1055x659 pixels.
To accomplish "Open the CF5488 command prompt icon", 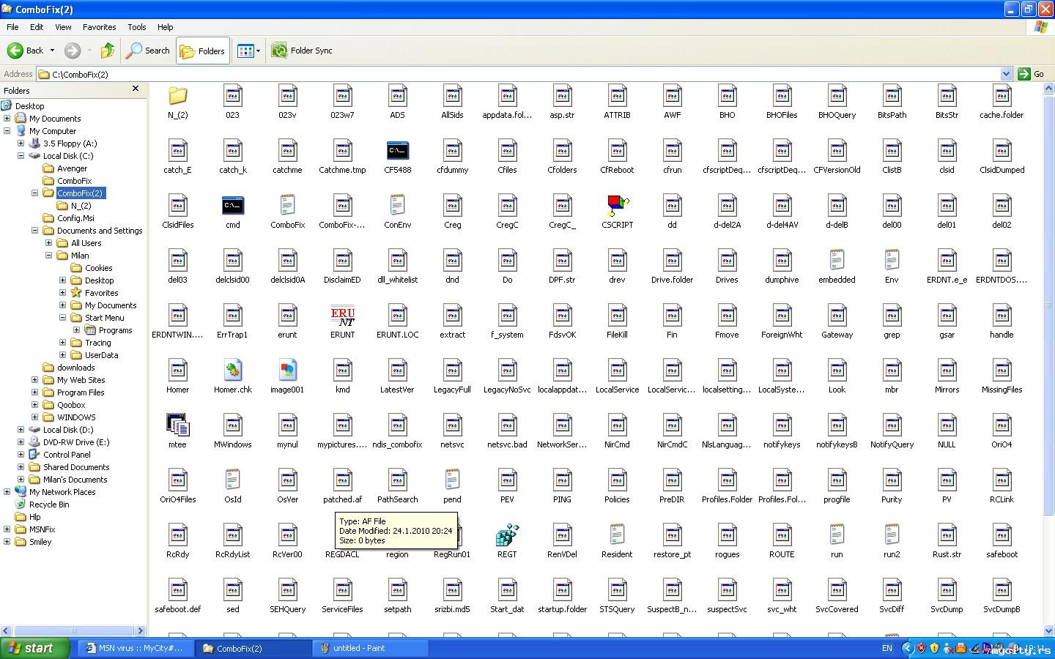I will (397, 152).
